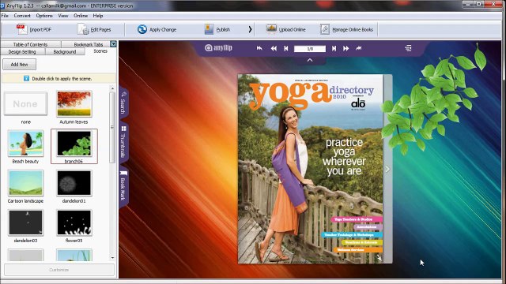
Task: Jump to the first page
Action: click(x=259, y=48)
